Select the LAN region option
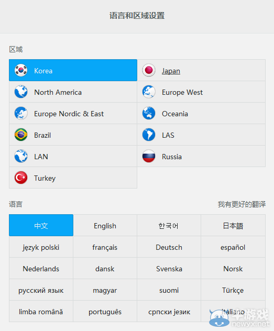Viewport: 274px width, 331px height. click(73, 156)
